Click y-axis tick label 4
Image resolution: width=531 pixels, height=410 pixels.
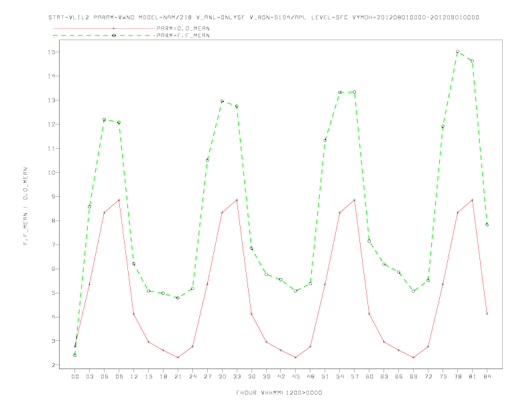(54, 317)
